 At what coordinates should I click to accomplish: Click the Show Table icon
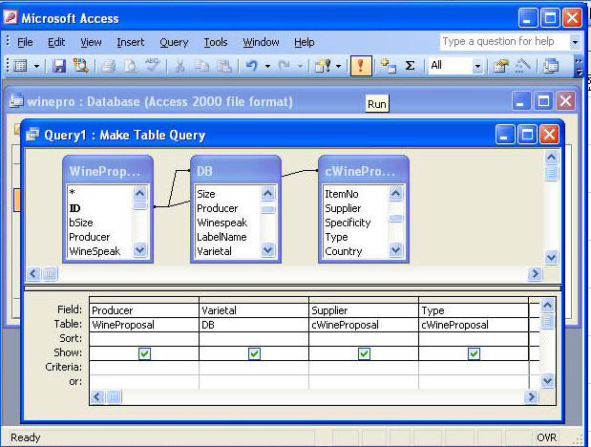coord(389,66)
